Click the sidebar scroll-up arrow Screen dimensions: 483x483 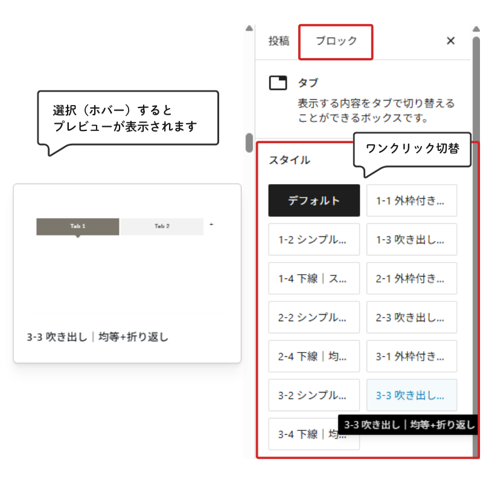coord(476,29)
